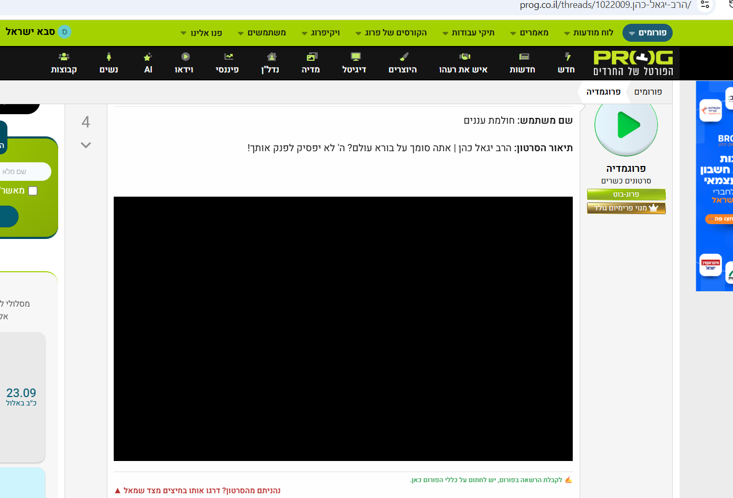The height and width of the screenshot is (498, 733).
Task: Expand the לוח מודעות menu
Action: [x=589, y=33]
